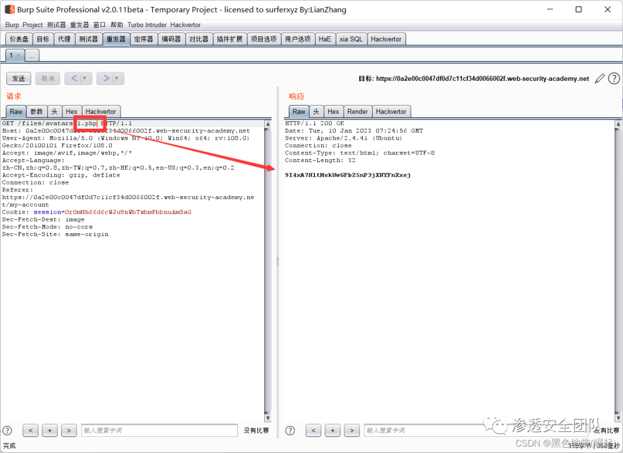Select the response Raw tab
Screen dimensions: 623x453
click(299, 111)
